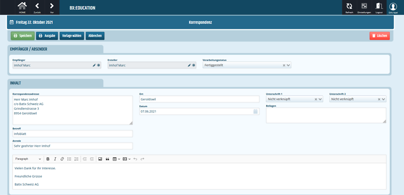Clear the Unterschrift 1 selection with the X
Screen dimensions: 404x195
tap(316, 99)
